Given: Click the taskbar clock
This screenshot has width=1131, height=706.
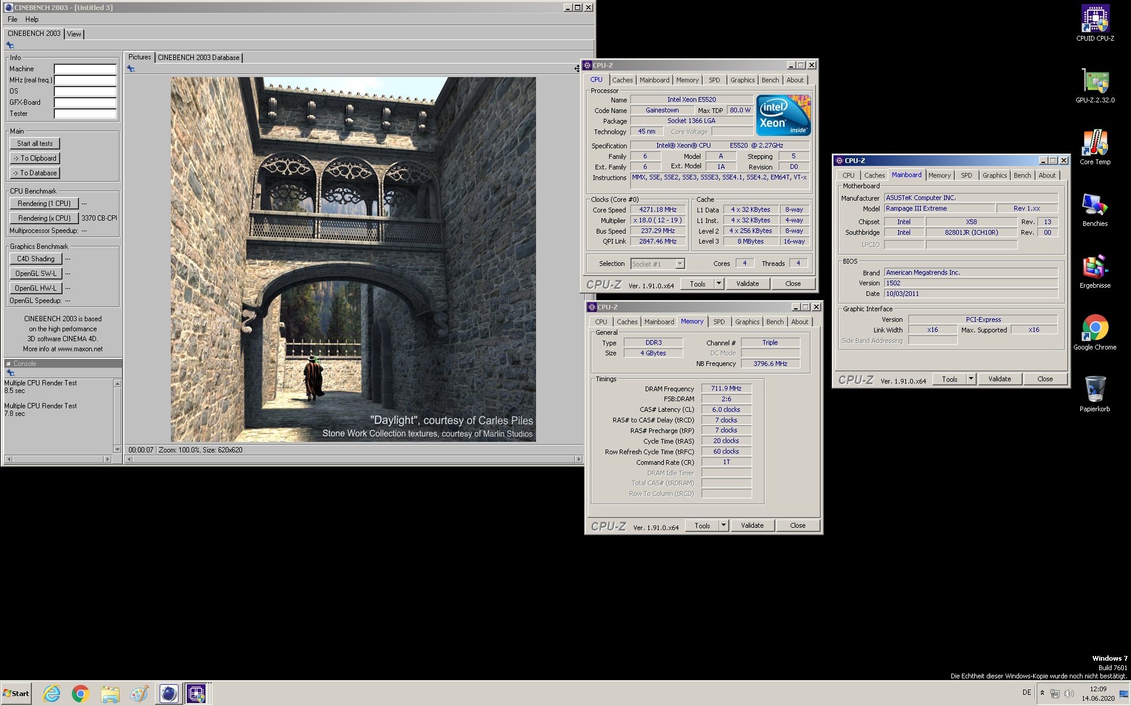Looking at the screenshot, I should 1097,694.
